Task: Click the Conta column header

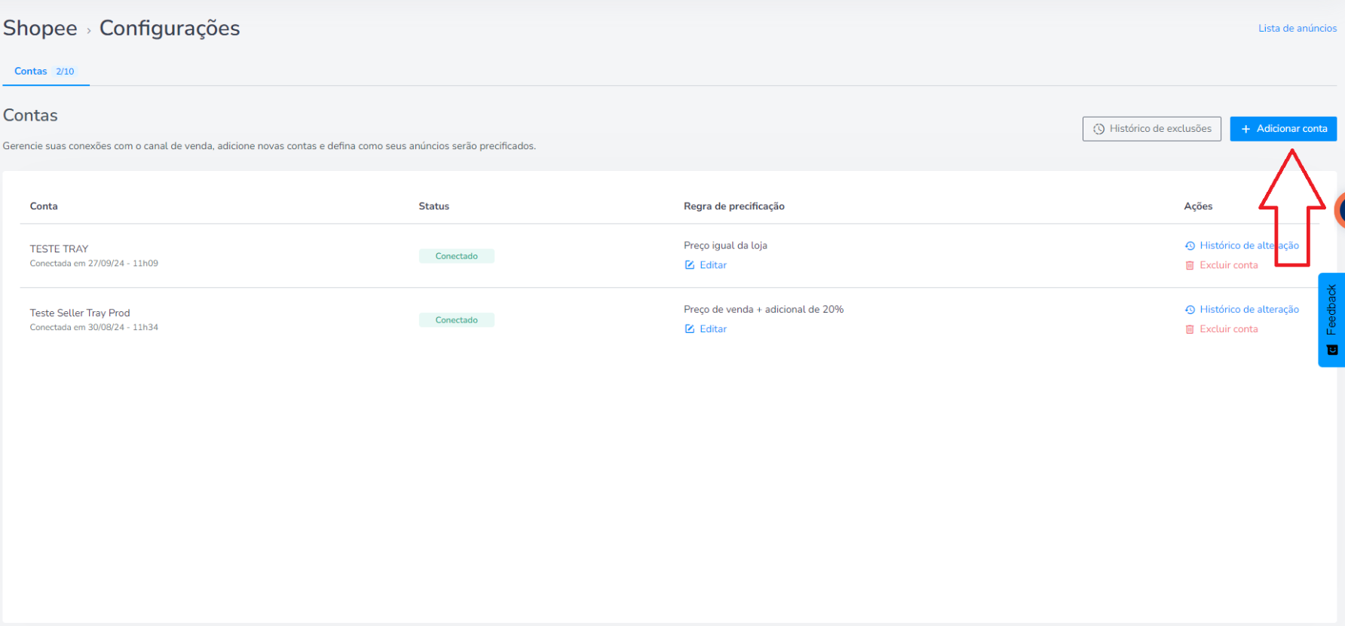Action: click(44, 206)
